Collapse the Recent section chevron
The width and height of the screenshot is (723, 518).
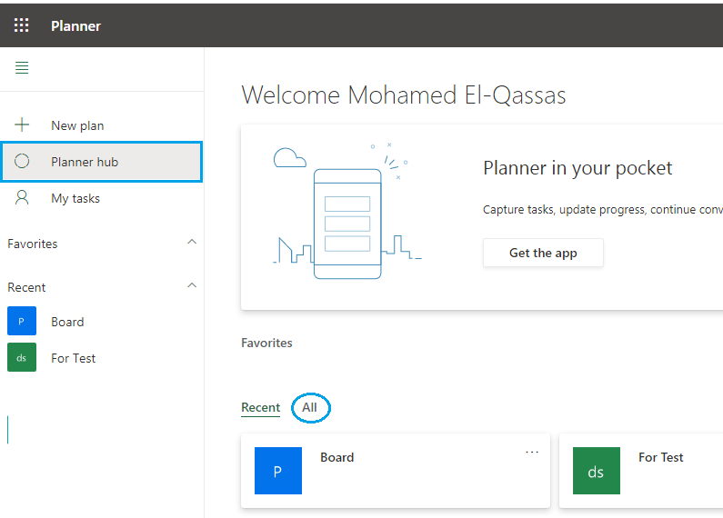click(x=192, y=285)
